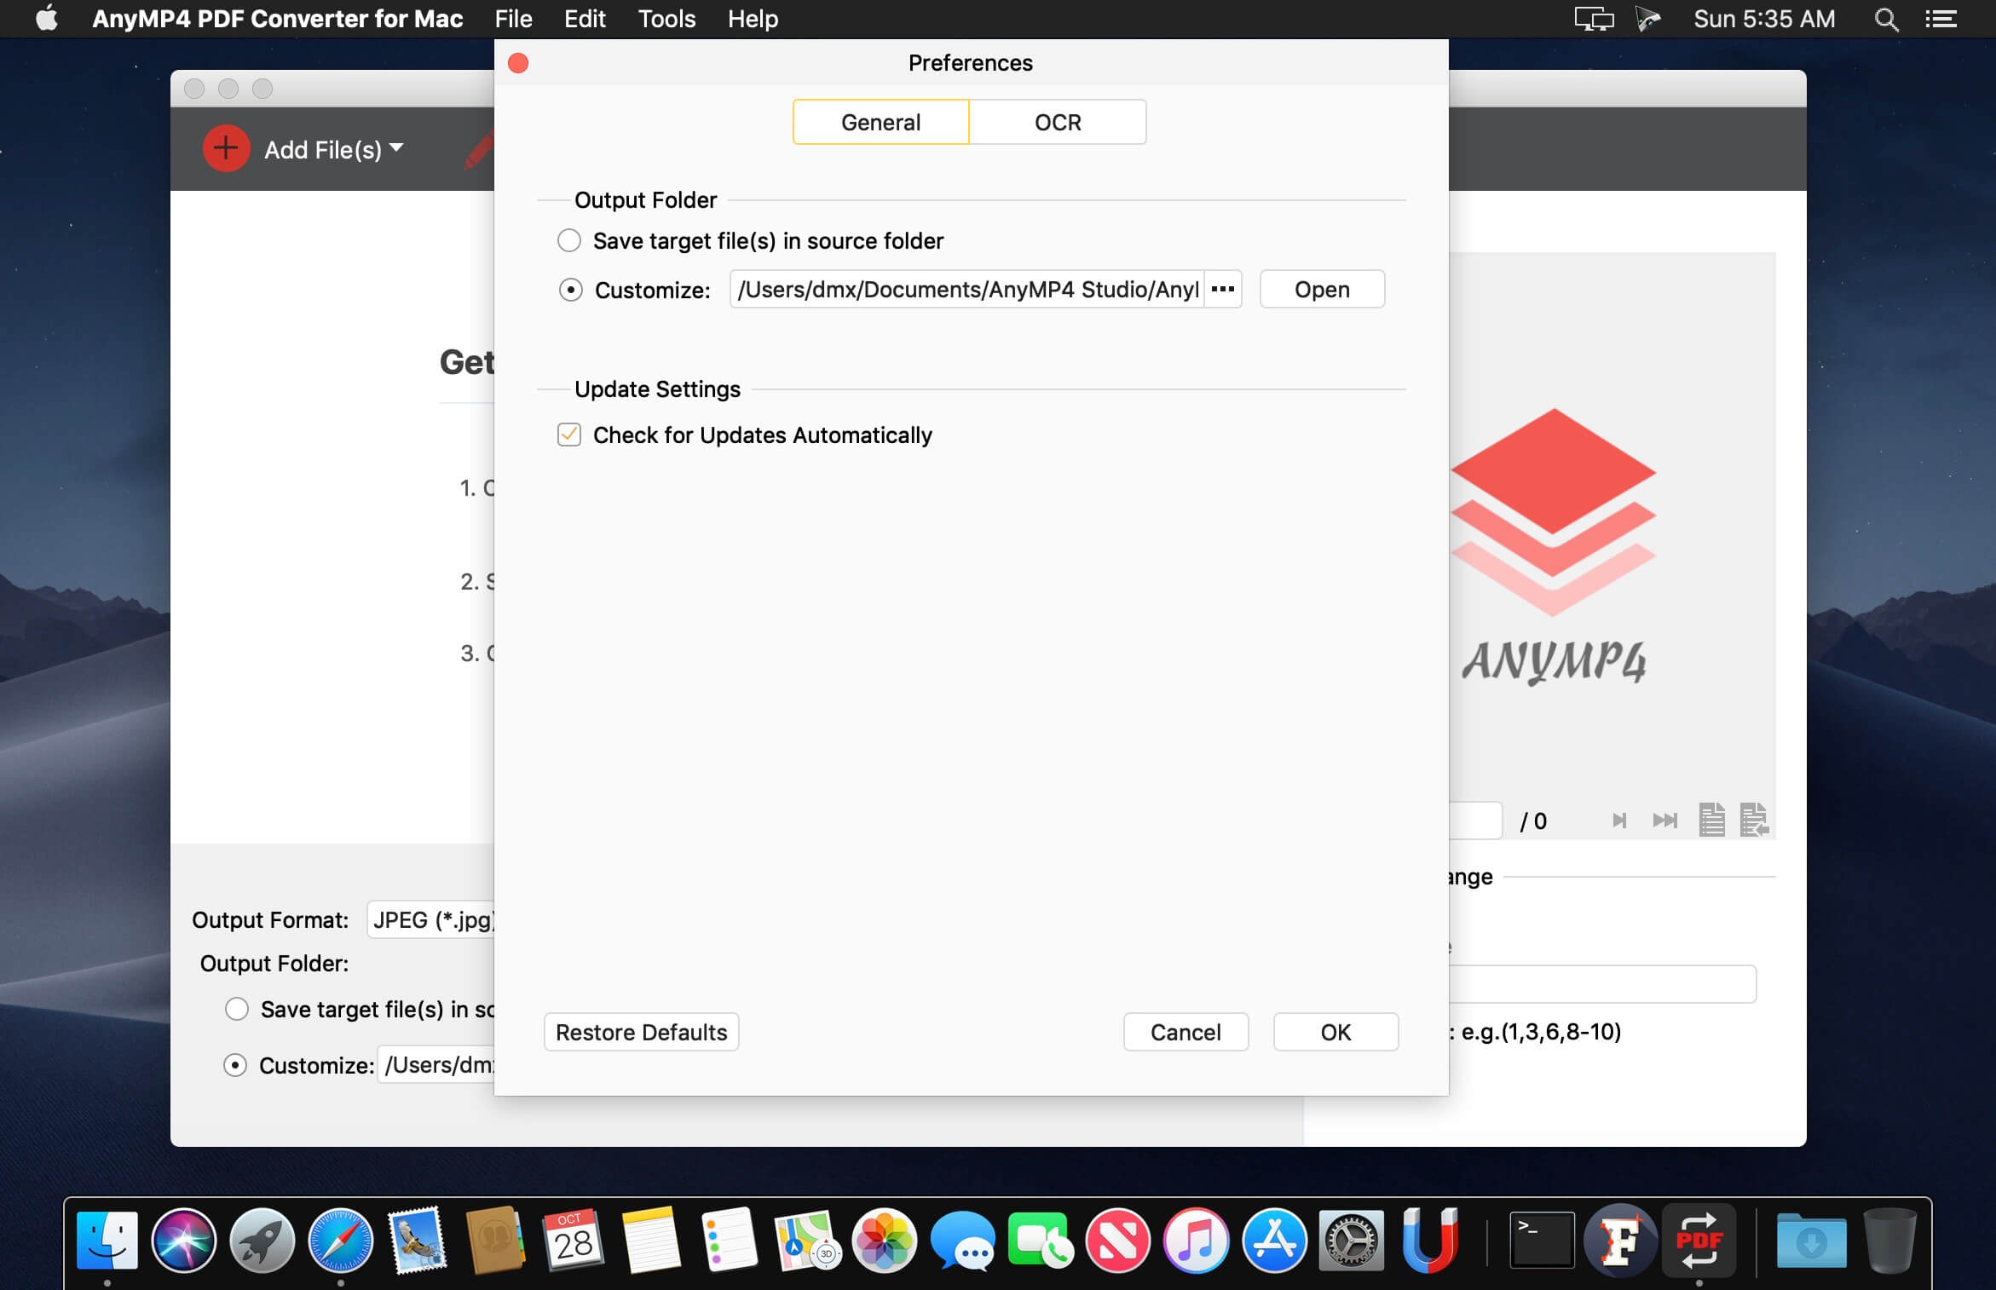Click the red Add File(s) plus icon
Viewport: 1996px width, 1290px height.
pyautogui.click(x=225, y=148)
